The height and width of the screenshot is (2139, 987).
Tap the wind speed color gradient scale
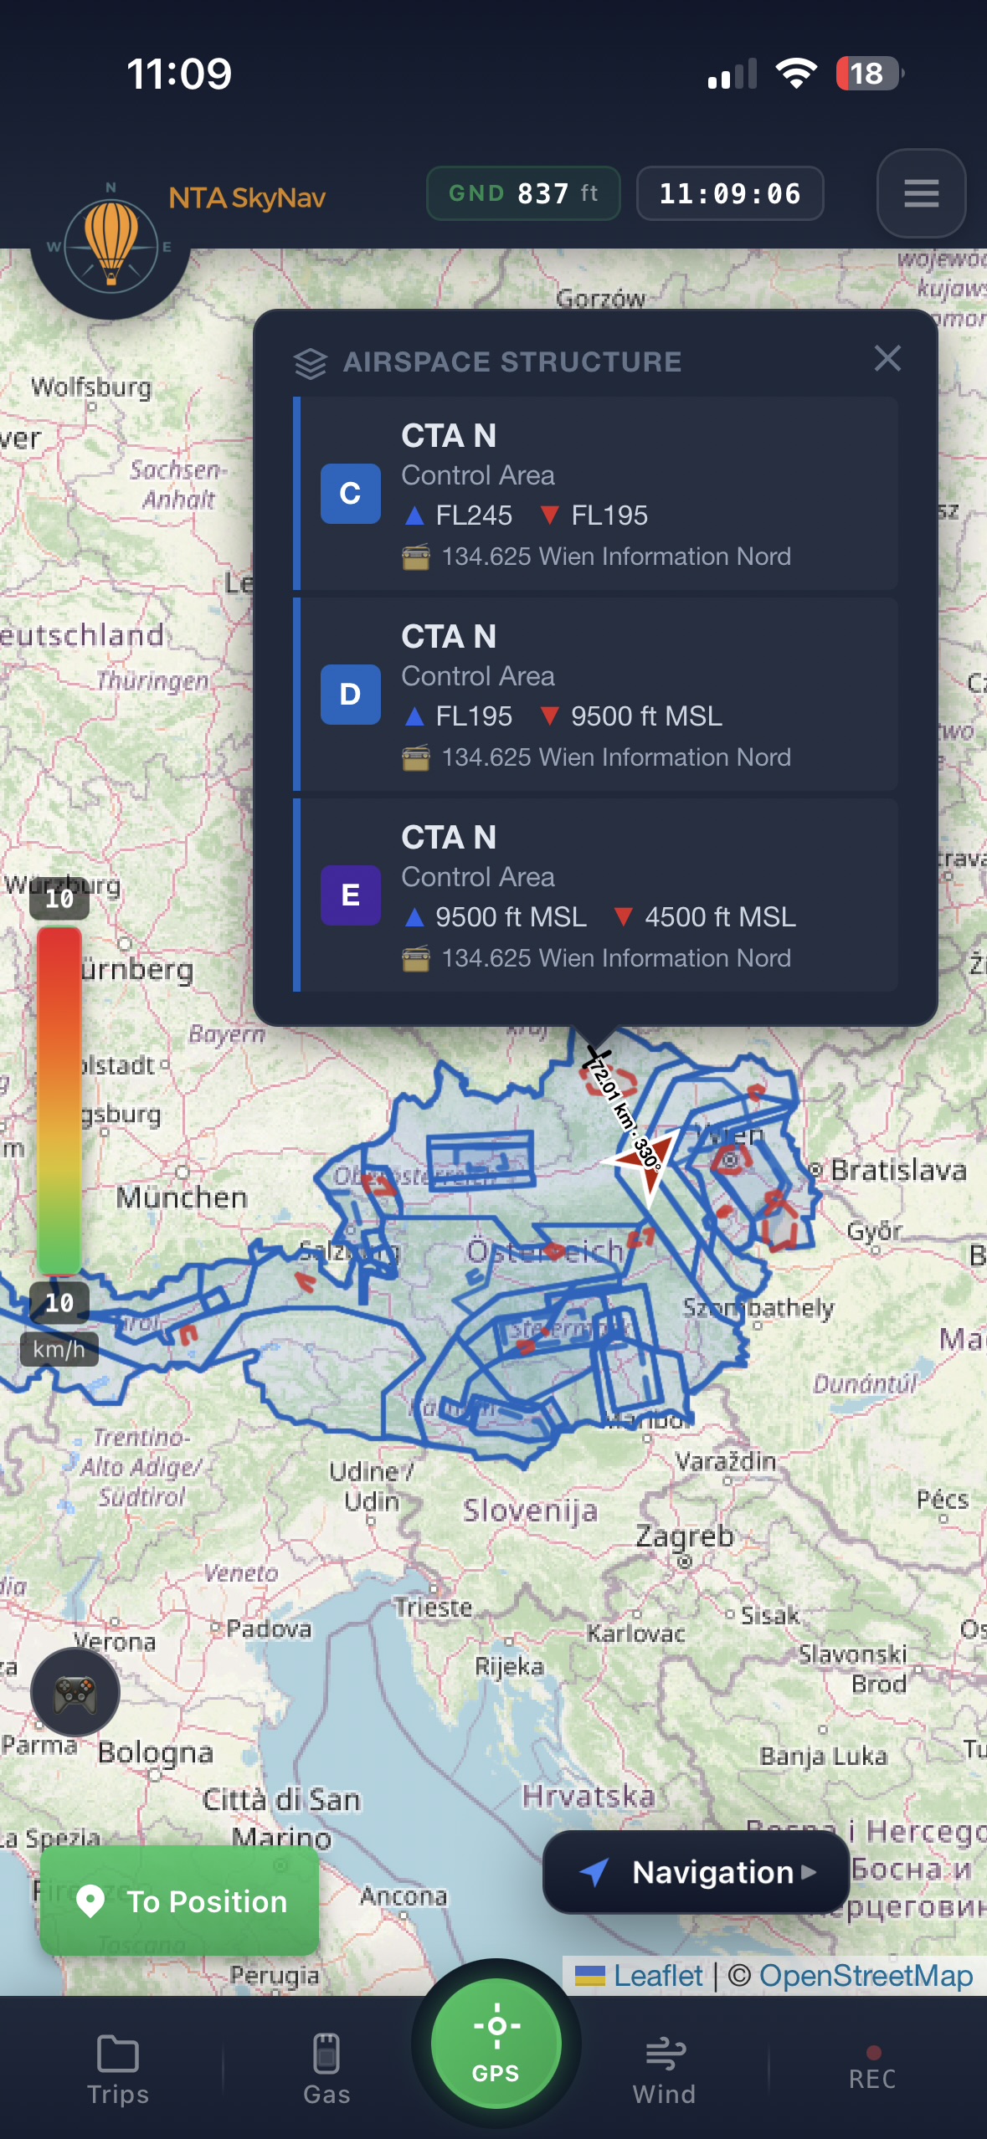[59, 1100]
